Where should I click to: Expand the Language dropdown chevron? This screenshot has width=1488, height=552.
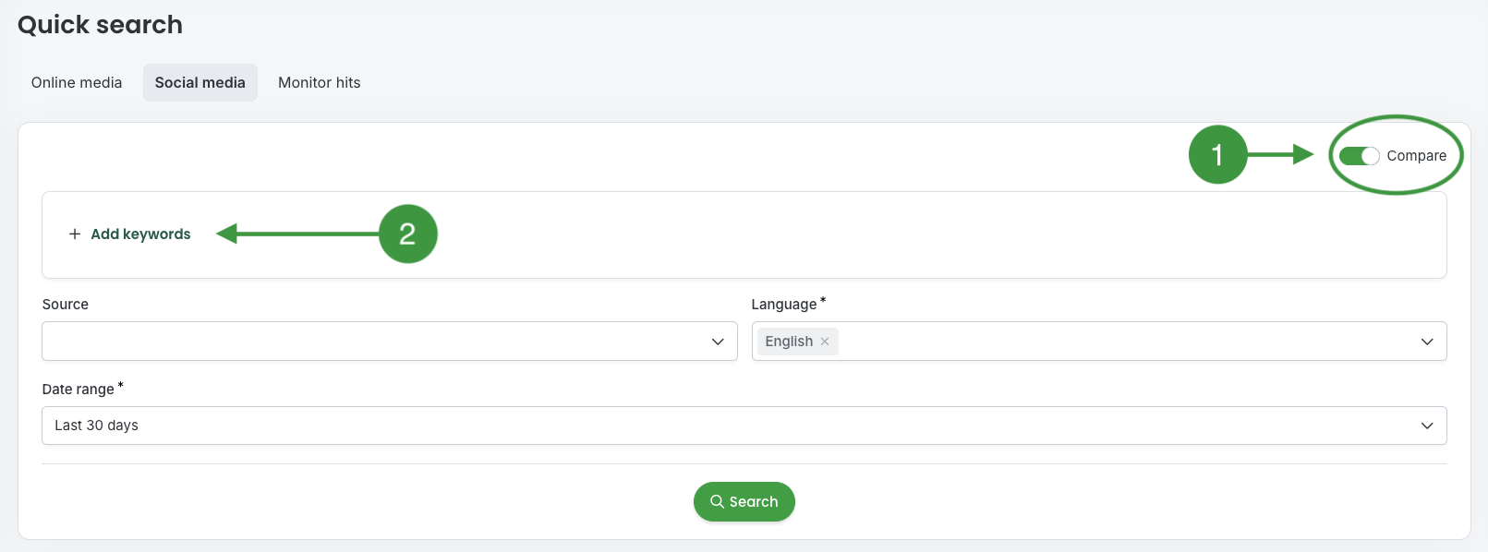pos(1427,342)
